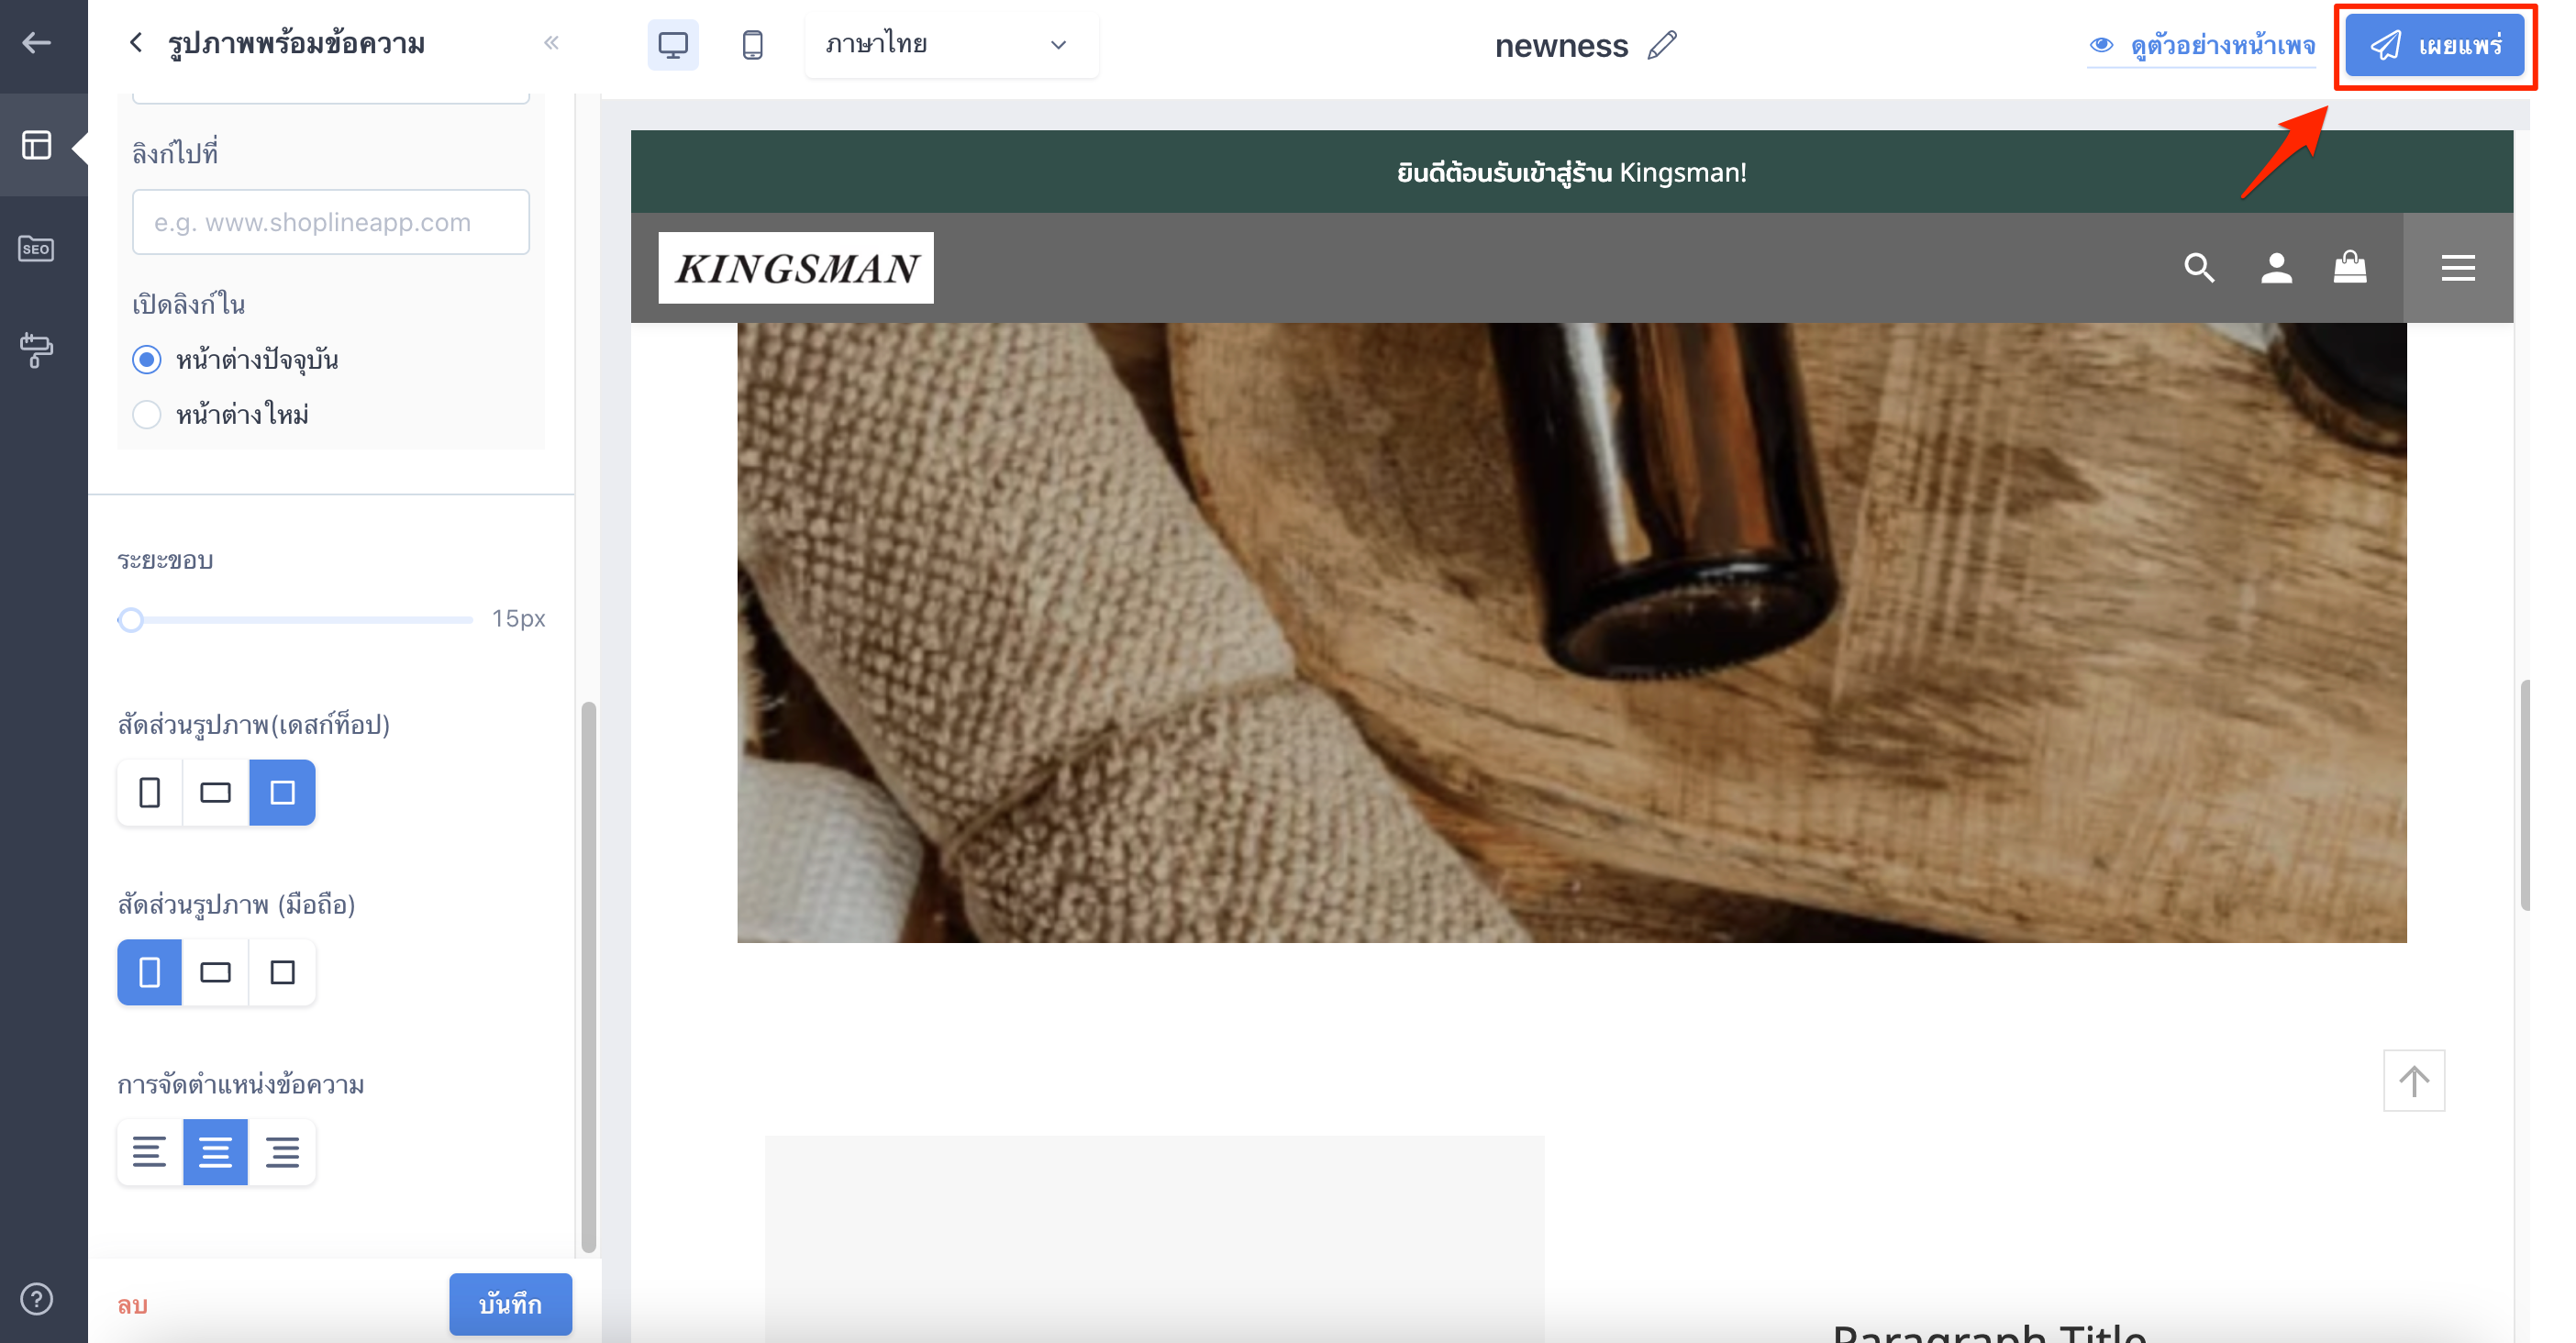Click the ระยะขอบ margin slider handle
The width and height of the screenshot is (2576, 1343).
[x=131, y=620]
